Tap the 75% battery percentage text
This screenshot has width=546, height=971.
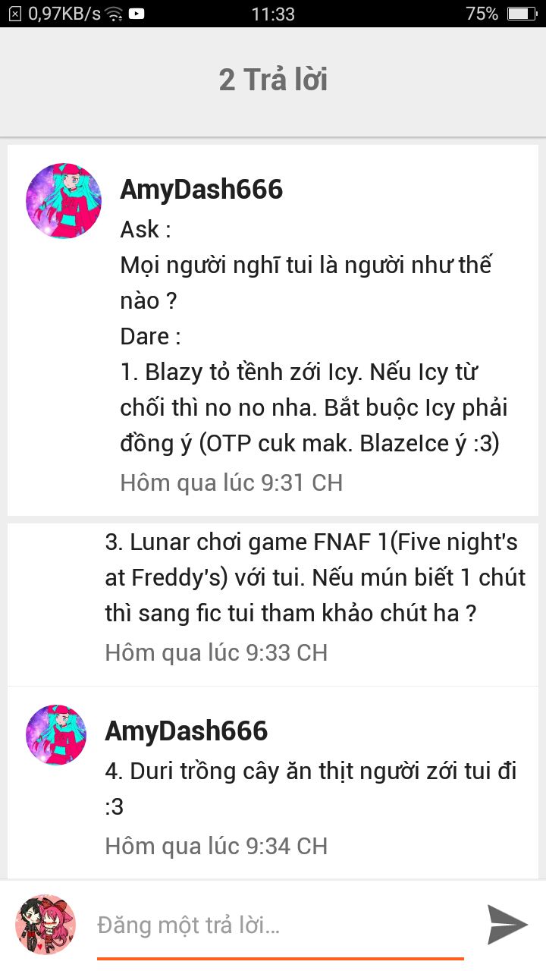482,13
